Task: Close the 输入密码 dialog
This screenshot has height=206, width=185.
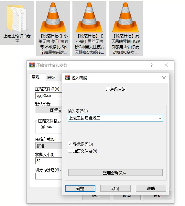Action: pyautogui.click(x=164, y=78)
